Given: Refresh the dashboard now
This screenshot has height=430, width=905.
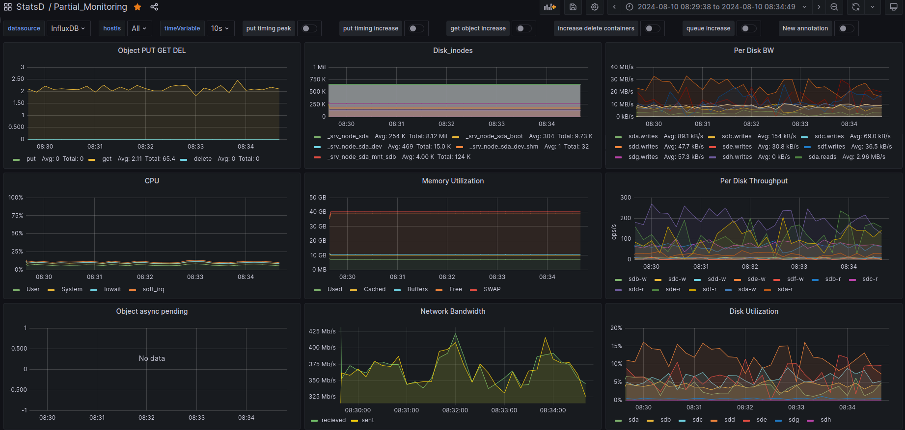Looking at the screenshot, I should click(856, 7).
